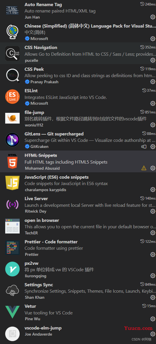Select the CSS Navigation extension entry

[x=78, y=54]
